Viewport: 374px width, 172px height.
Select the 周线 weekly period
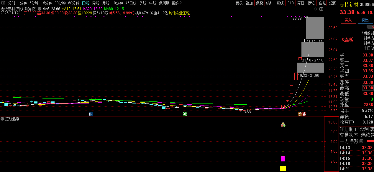click(95, 3)
